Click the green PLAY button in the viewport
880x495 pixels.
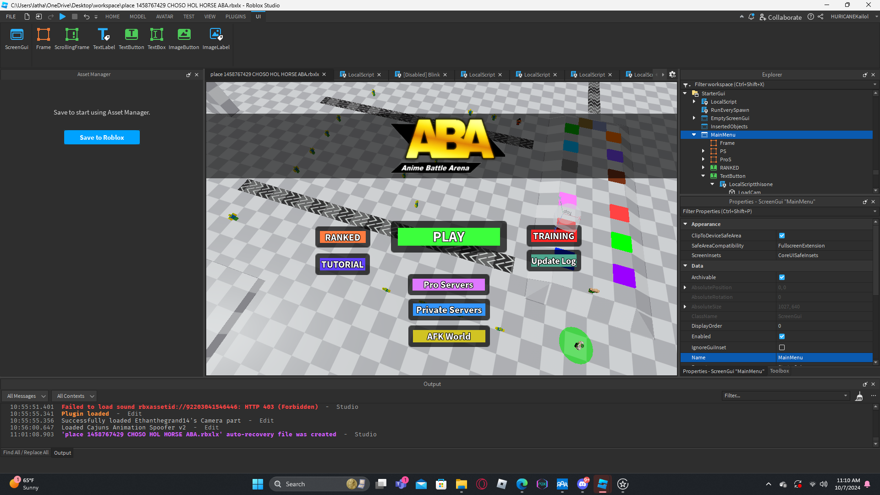click(x=449, y=237)
